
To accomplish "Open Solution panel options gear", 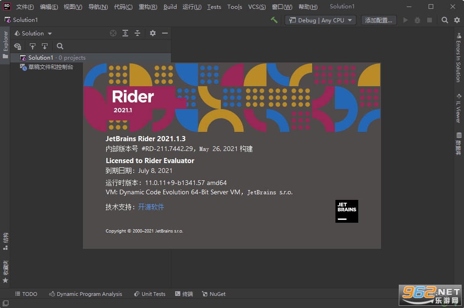I will (153, 33).
